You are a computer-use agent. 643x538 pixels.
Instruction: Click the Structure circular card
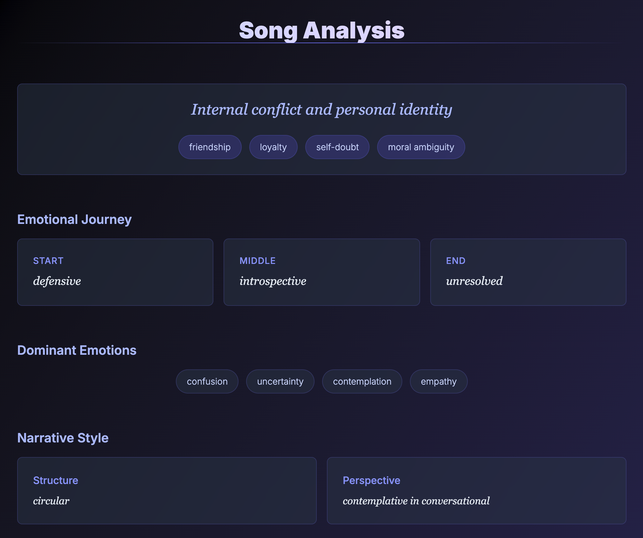(167, 490)
